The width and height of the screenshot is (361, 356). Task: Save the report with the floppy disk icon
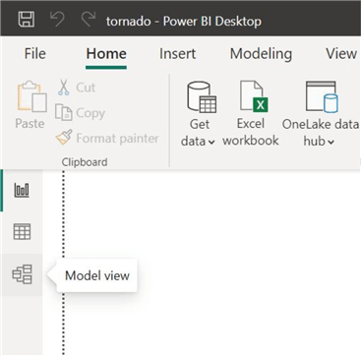(27, 20)
